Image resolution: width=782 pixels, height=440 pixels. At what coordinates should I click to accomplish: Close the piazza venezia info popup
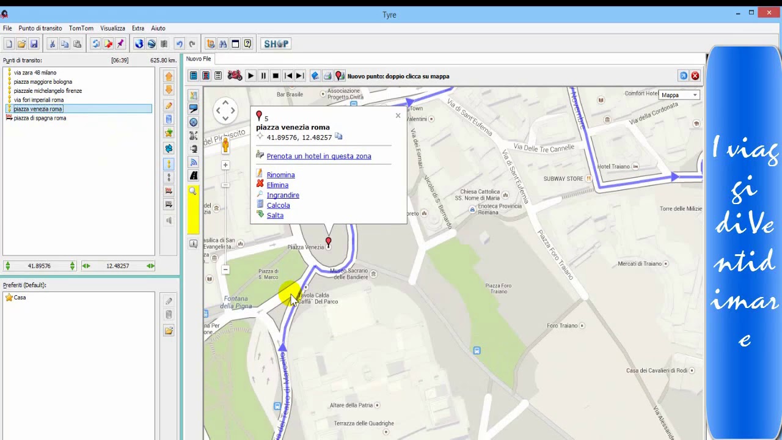point(398,116)
